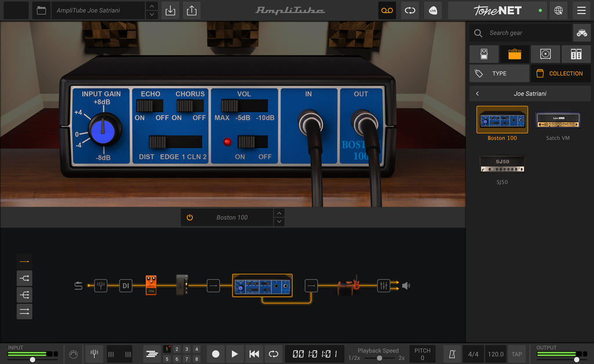594x364 pixels.
Task: Toggle the CHORUS switch
Action: click(x=190, y=106)
